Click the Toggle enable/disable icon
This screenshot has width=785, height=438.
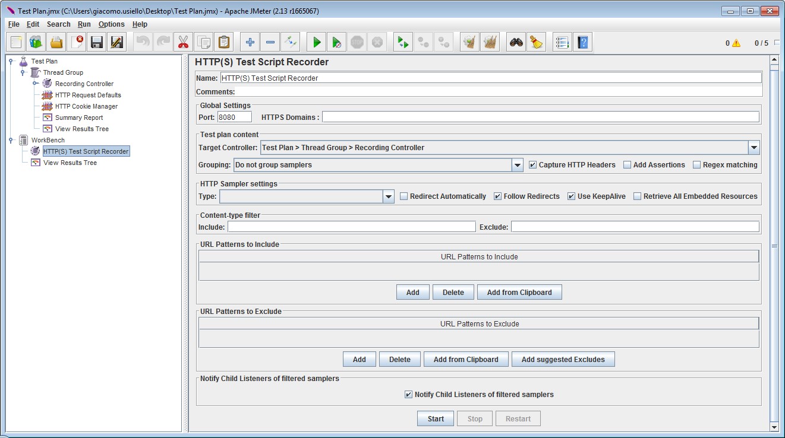(291, 42)
